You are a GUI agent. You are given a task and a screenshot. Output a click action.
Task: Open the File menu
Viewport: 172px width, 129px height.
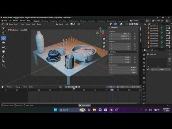tap(5, 21)
